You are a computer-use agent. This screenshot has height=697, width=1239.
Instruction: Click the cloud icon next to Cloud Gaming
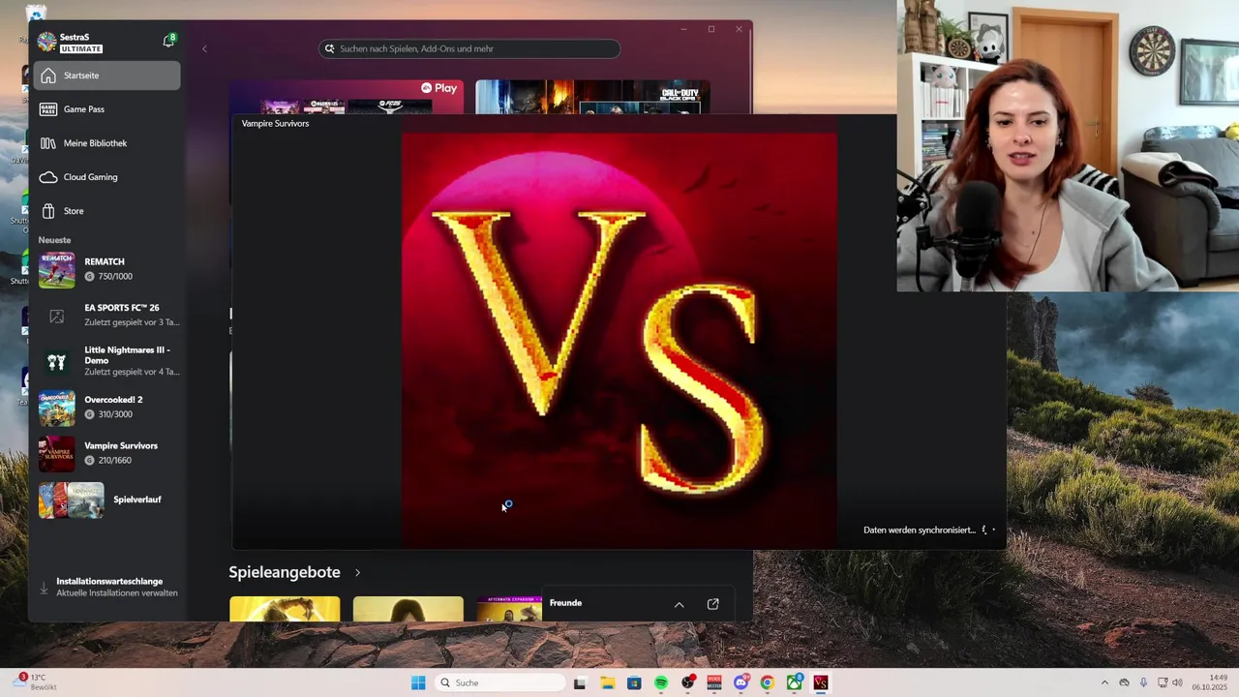point(48,177)
